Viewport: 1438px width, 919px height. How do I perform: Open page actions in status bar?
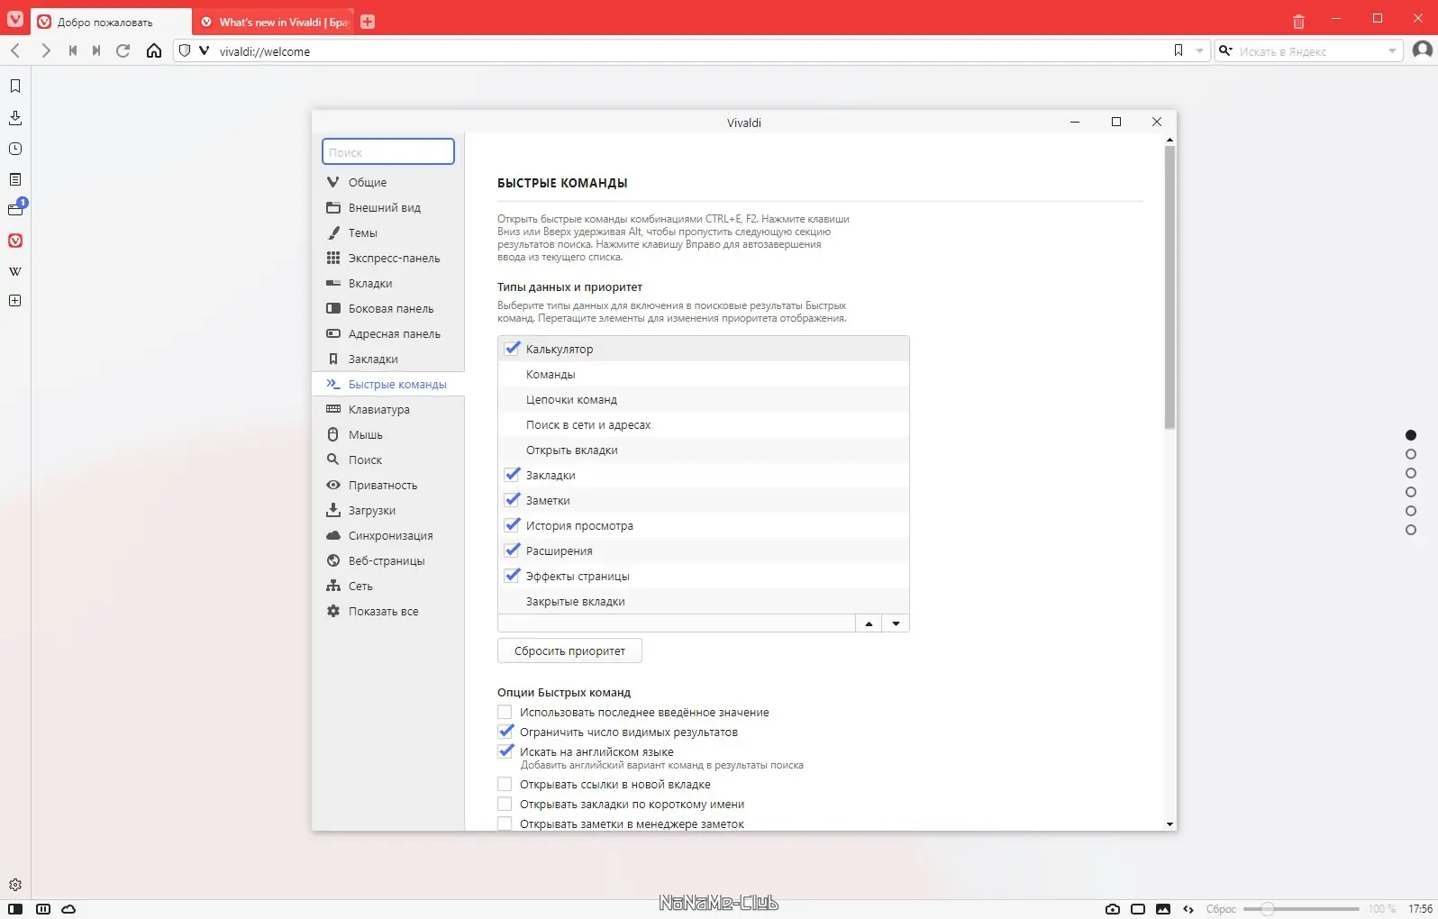pos(1188,909)
